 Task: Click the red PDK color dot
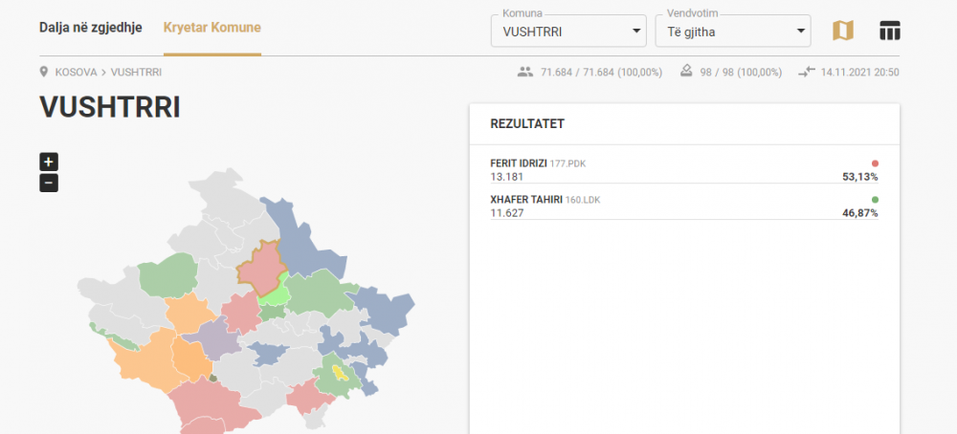(x=875, y=163)
